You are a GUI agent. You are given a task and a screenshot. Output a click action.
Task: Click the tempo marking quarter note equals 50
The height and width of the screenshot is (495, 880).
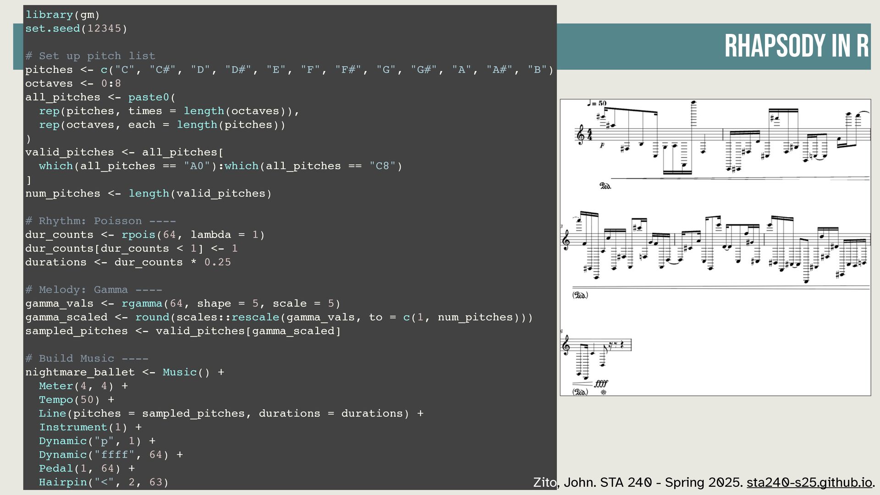[x=597, y=104]
